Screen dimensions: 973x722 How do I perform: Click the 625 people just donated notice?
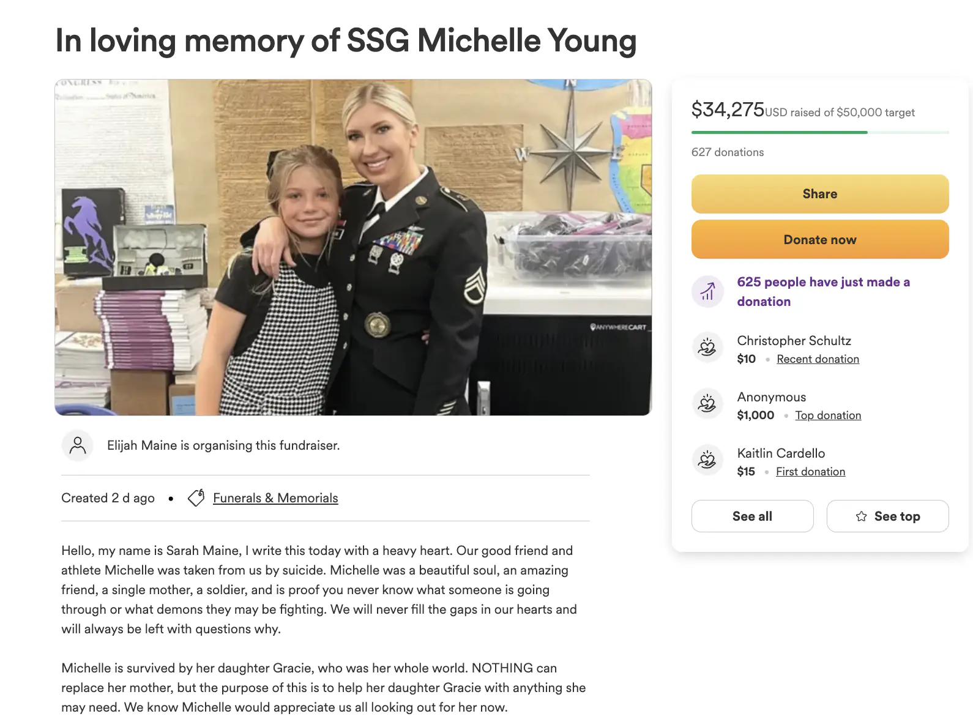(x=823, y=291)
